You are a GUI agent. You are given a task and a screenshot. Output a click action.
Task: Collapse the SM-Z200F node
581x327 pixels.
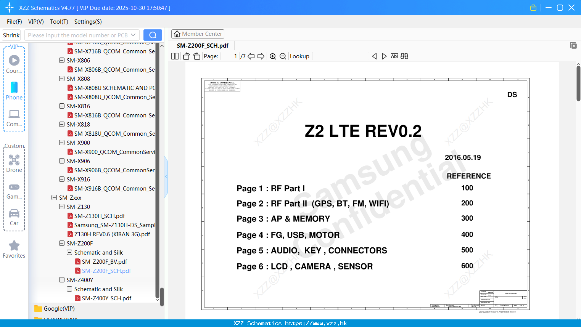[62, 243]
